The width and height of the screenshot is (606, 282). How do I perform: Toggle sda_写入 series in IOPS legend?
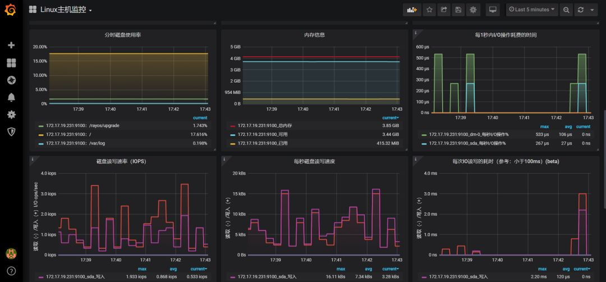pos(75,276)
